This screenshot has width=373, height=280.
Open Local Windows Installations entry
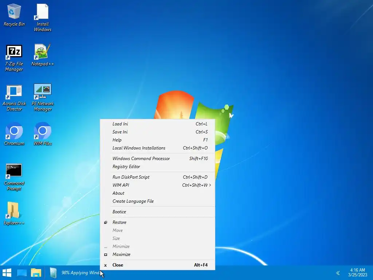158,148
